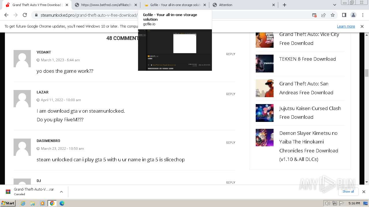Open a new browser tab
The height and width of the screenshot is (207, 369).
pos(285,5)
